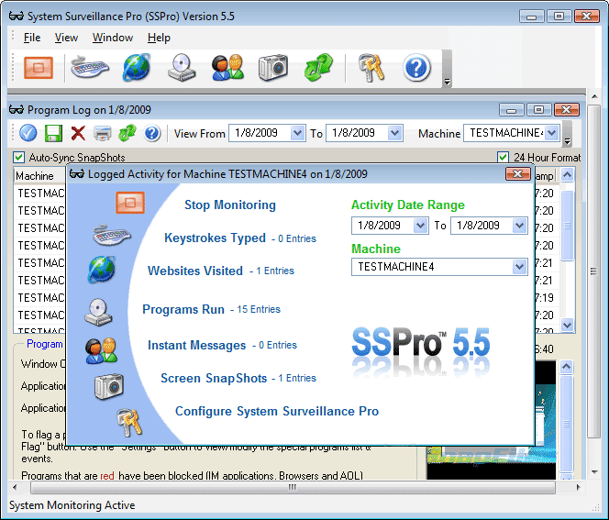Click the keys icon in activity dialog sidebar
This screenshot has height=520, width=609.
click(x=129, y=423)
